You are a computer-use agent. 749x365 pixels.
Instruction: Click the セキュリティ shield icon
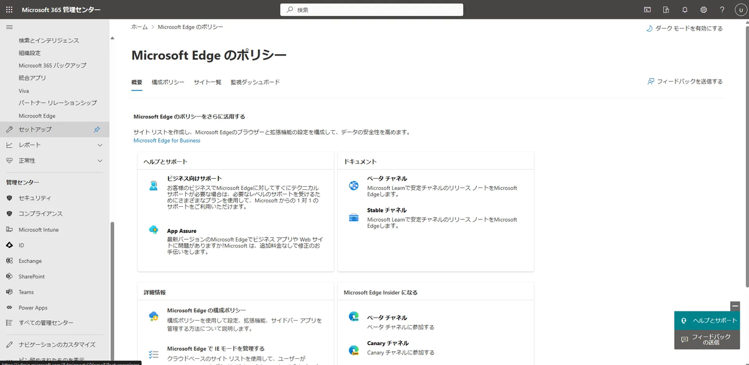(x=9, y=198)
